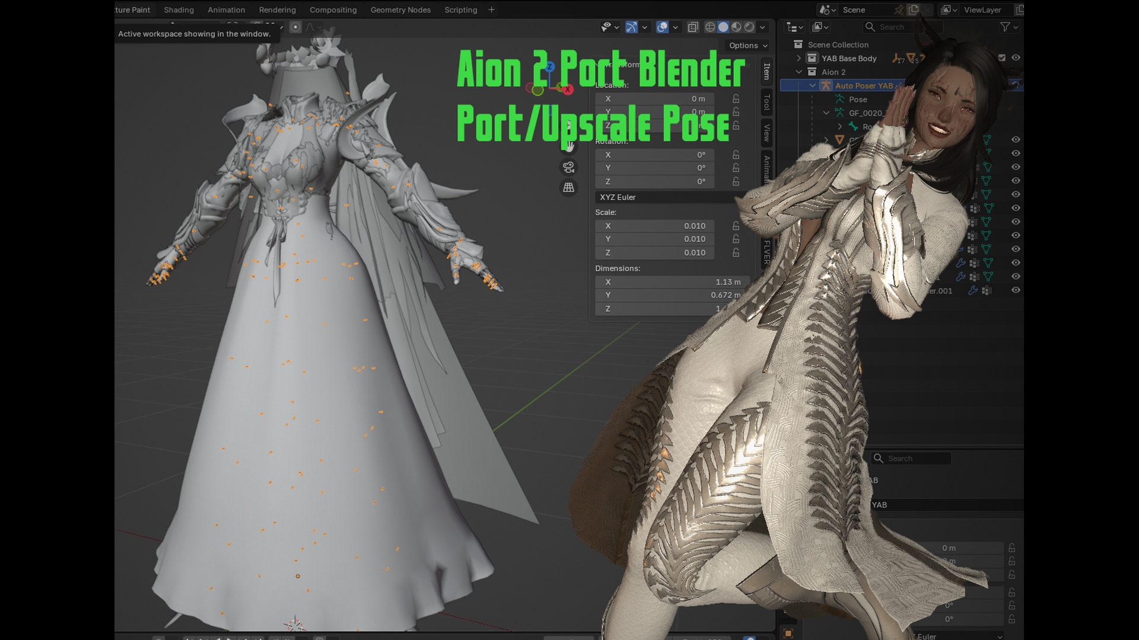Viewport: 1139px width, 640px height.
Task: Open the FLVER sidebar tab
Action: coord(766,252)
